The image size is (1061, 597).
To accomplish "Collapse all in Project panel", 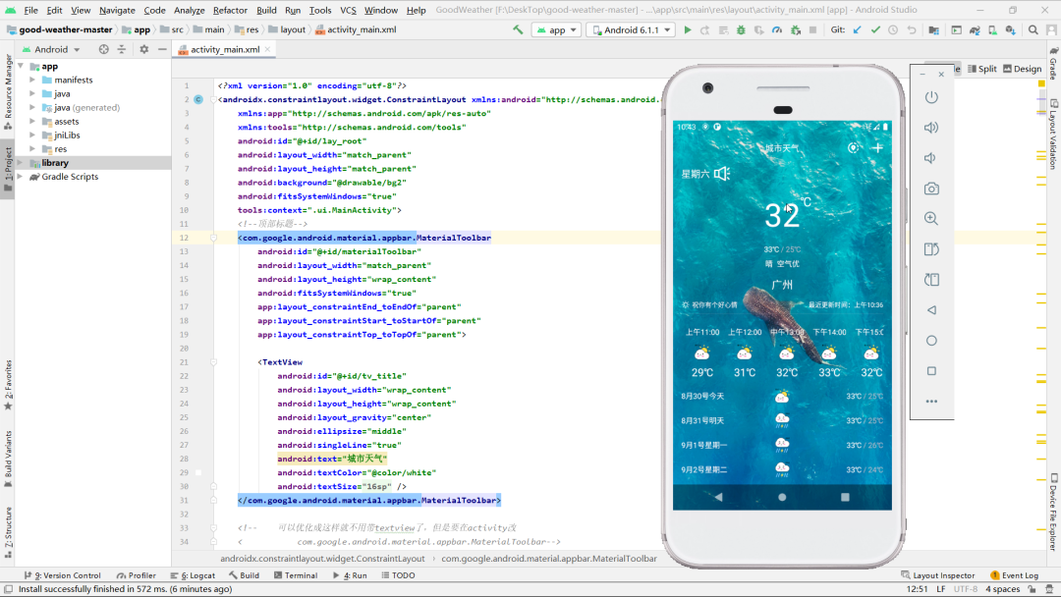I will tap(122, 49).
